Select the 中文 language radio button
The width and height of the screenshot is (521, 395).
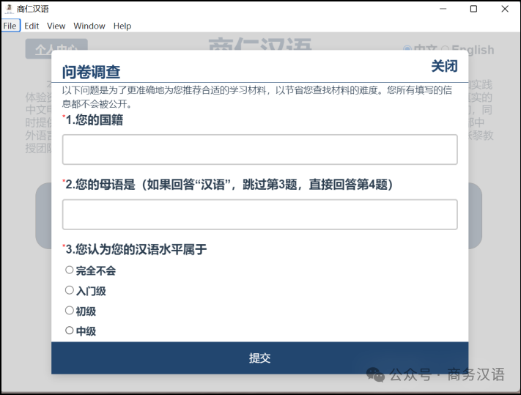407,50
